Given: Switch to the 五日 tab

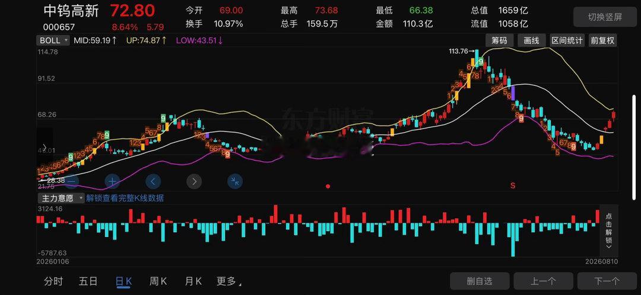Looking at the screenshot, I should (x=88, y=281).
